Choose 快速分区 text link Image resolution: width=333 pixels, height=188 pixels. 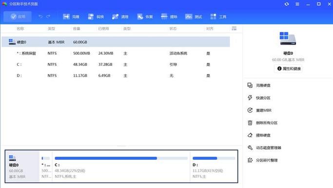click(263, 98)
